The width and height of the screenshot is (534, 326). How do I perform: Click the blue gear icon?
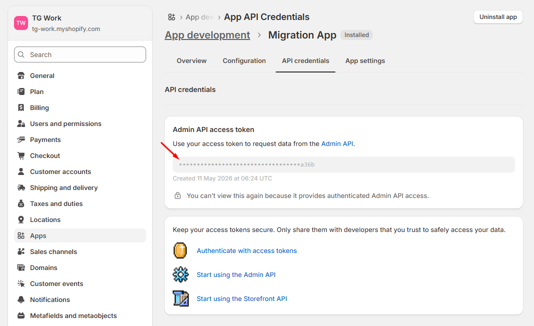click(x=181, y=274)
